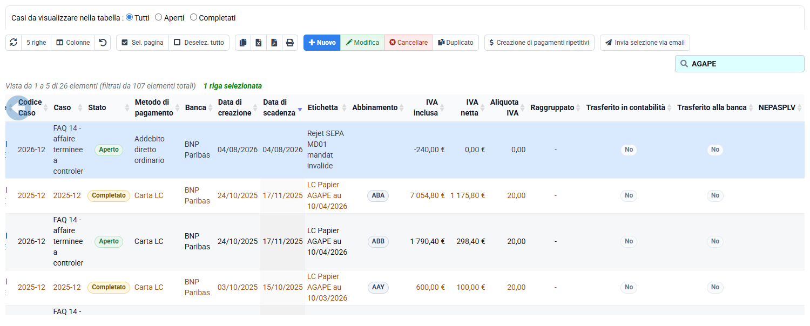Sort by NEPASPLV column header
Viewport: 810px width, 326px height.
(x=780, y=107)
